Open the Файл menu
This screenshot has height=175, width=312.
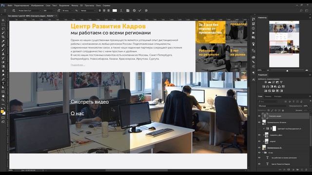pyautogui.click(x=10, y=5)
